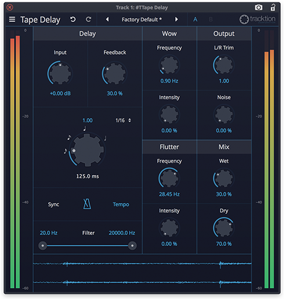Click the Wow Intensity knob
Screen dimensions: 286x300
pyautogui.click(x=169, y=115)
